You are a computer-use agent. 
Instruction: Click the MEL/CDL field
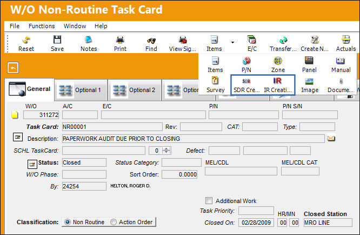tap(241, 171)
